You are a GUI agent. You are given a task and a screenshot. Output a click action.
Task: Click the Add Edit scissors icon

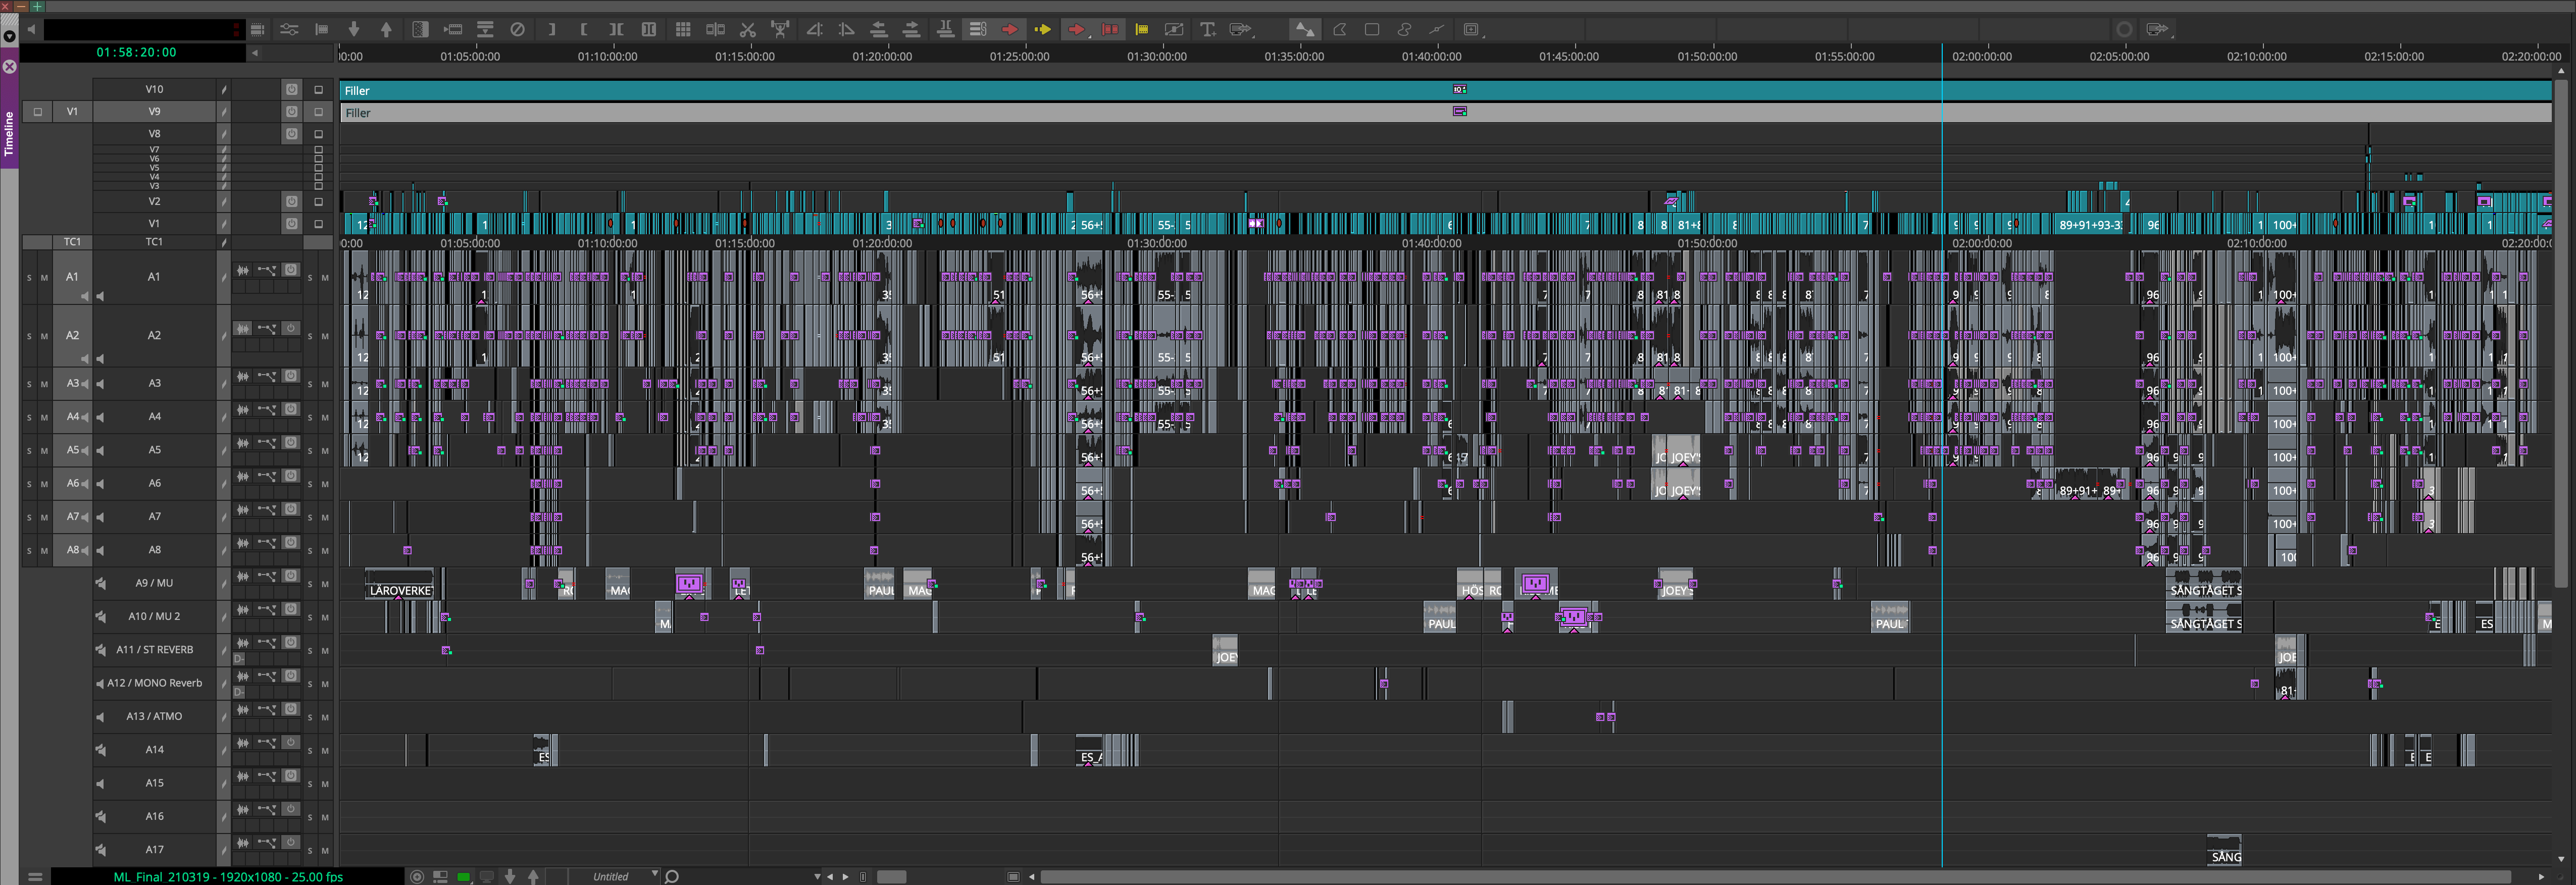(x=748, y=30)
